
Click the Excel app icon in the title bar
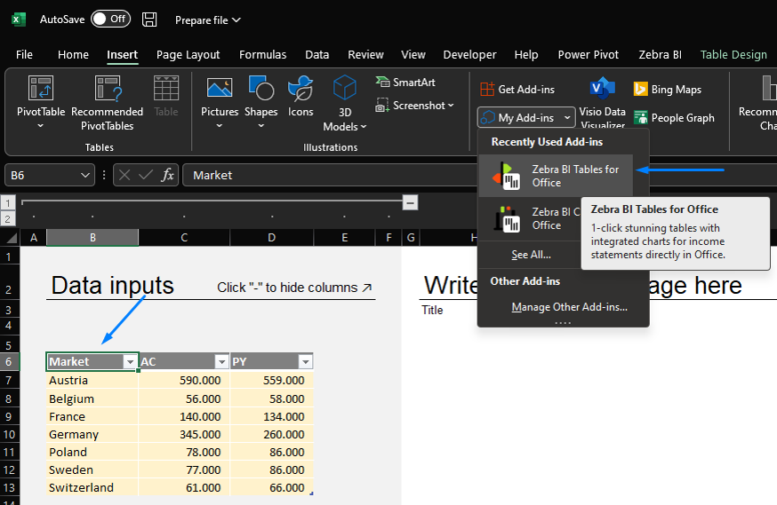pyautogui.click(x=19, y=20)
